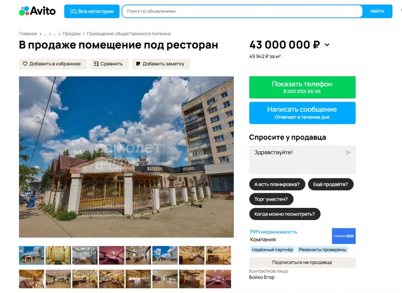This screenshot has height=293, width=402.
Task: Open the РИЧ недвижимость seller link
Action: point(273,232)
